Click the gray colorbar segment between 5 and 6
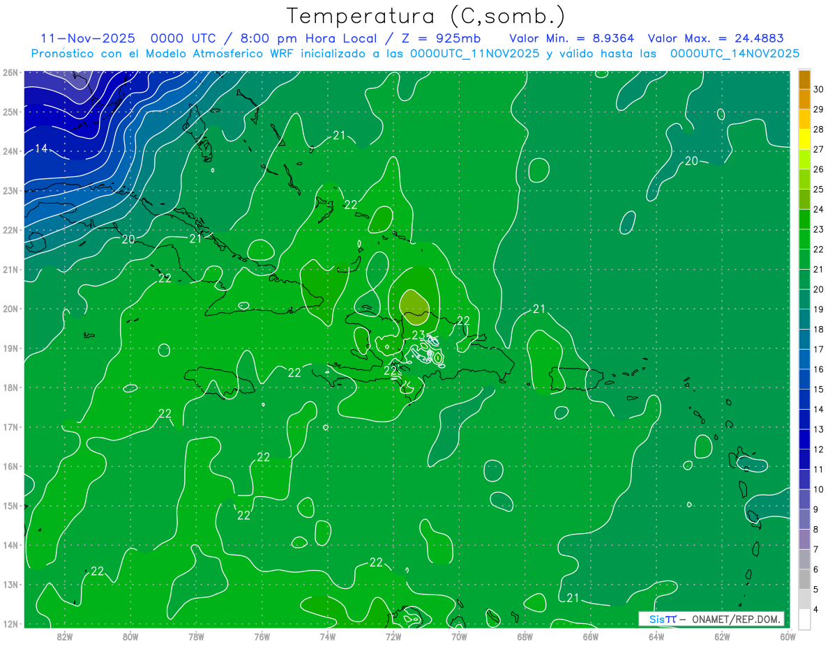 click(804, 579)
